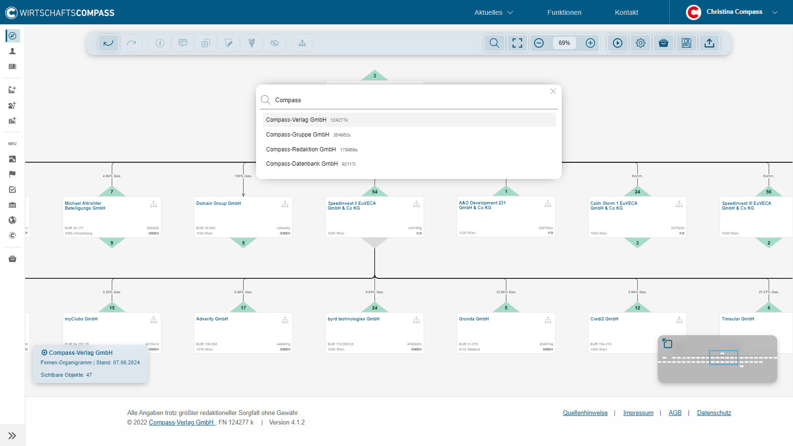
Task: Expand the children triangle 5 below Domain Group
Action: (x=243, y=243)
